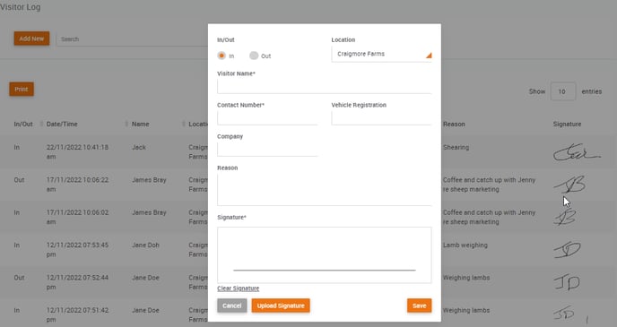Select the Out radio button
This screenshot has width=617, height=327.
[x=254, y=56]
